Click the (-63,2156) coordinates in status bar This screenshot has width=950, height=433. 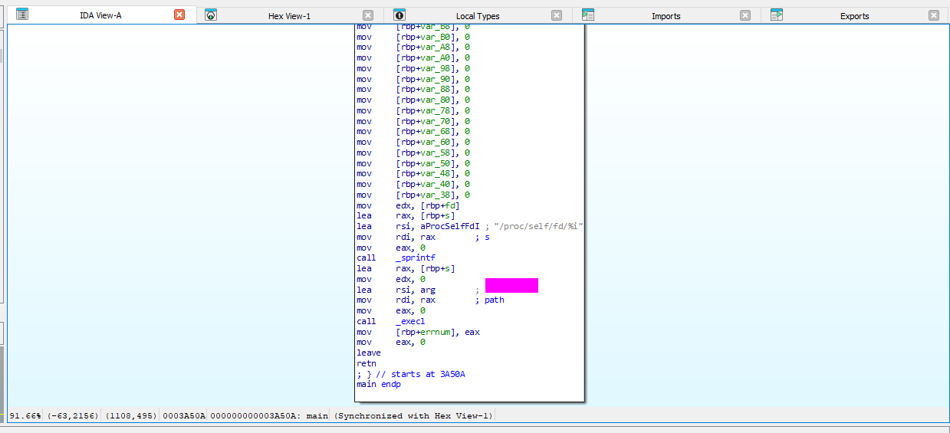click(73, 415)
